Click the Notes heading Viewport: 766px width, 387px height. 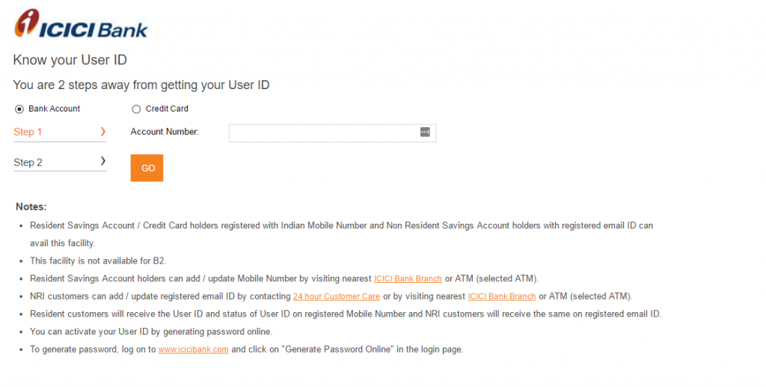click(31, 207)
